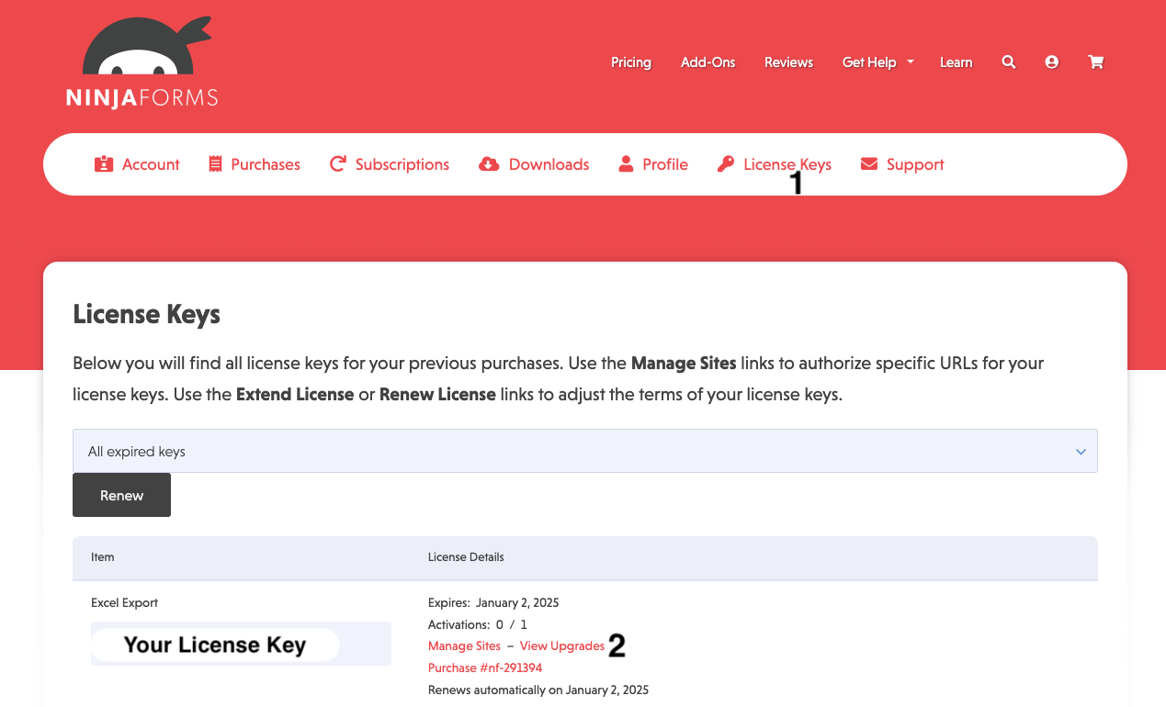Viewport: 1166px width, 707px height.
Task: Open the Support envelope icon
Action: 868,163
